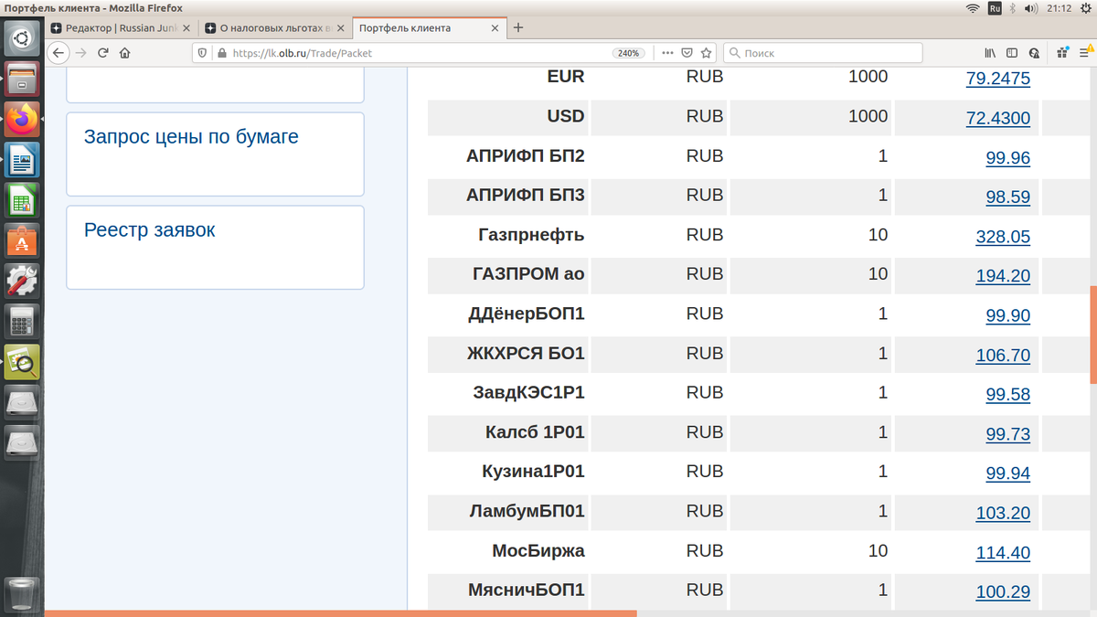Click the Firefox launcher icon

tap(22, 119)
